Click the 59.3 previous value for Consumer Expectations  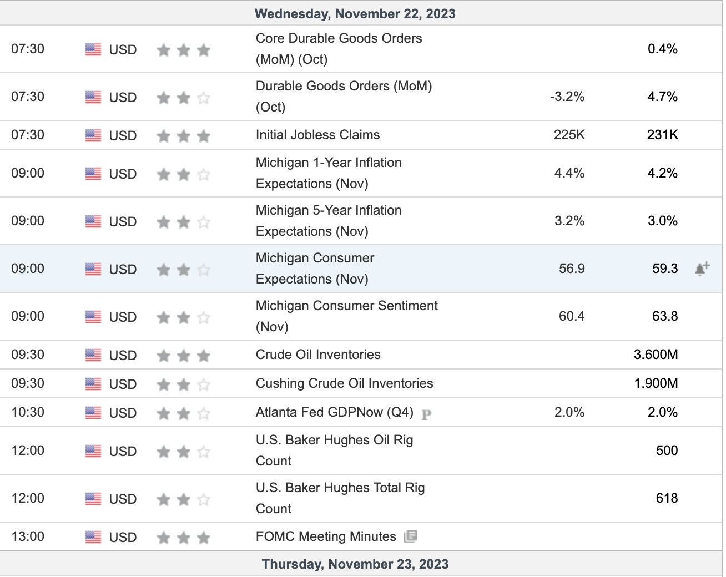click(665, 269)
